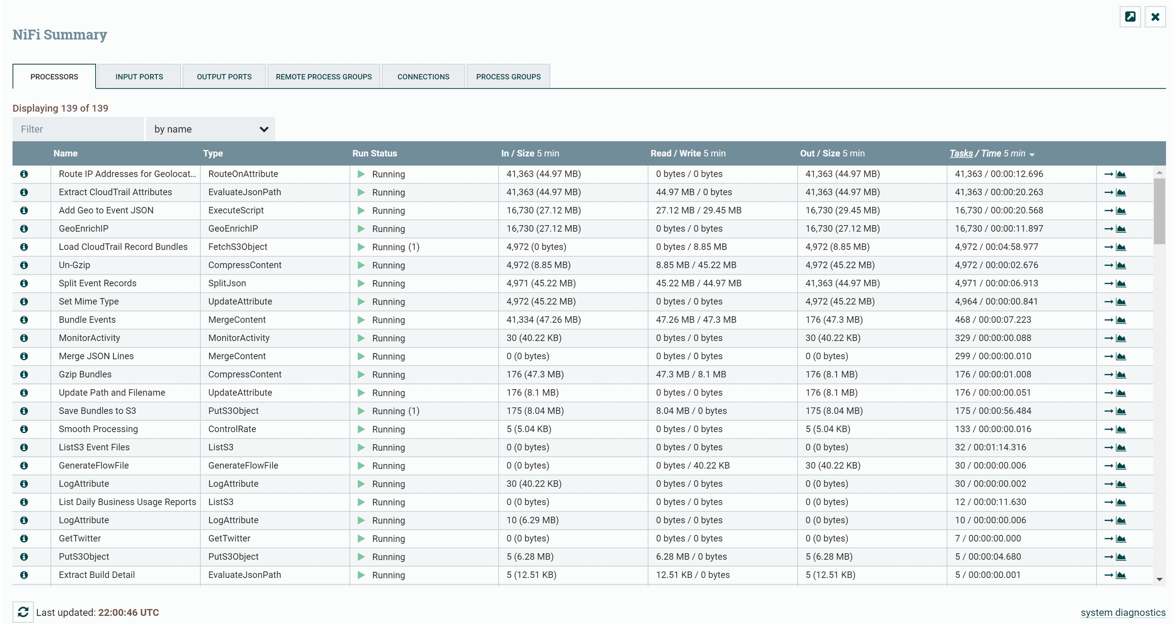Click scrollbar down arrow
This screenshot has height=625, width=1174.
pyautogui.click(x=1159, y=579)
